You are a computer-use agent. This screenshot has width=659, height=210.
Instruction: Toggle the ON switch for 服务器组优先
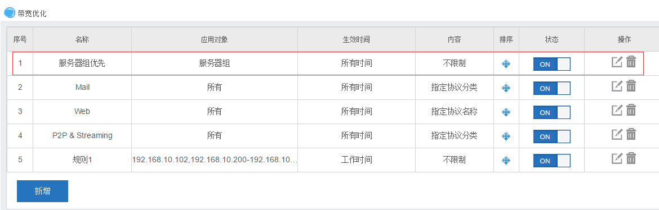pos(552,64)
